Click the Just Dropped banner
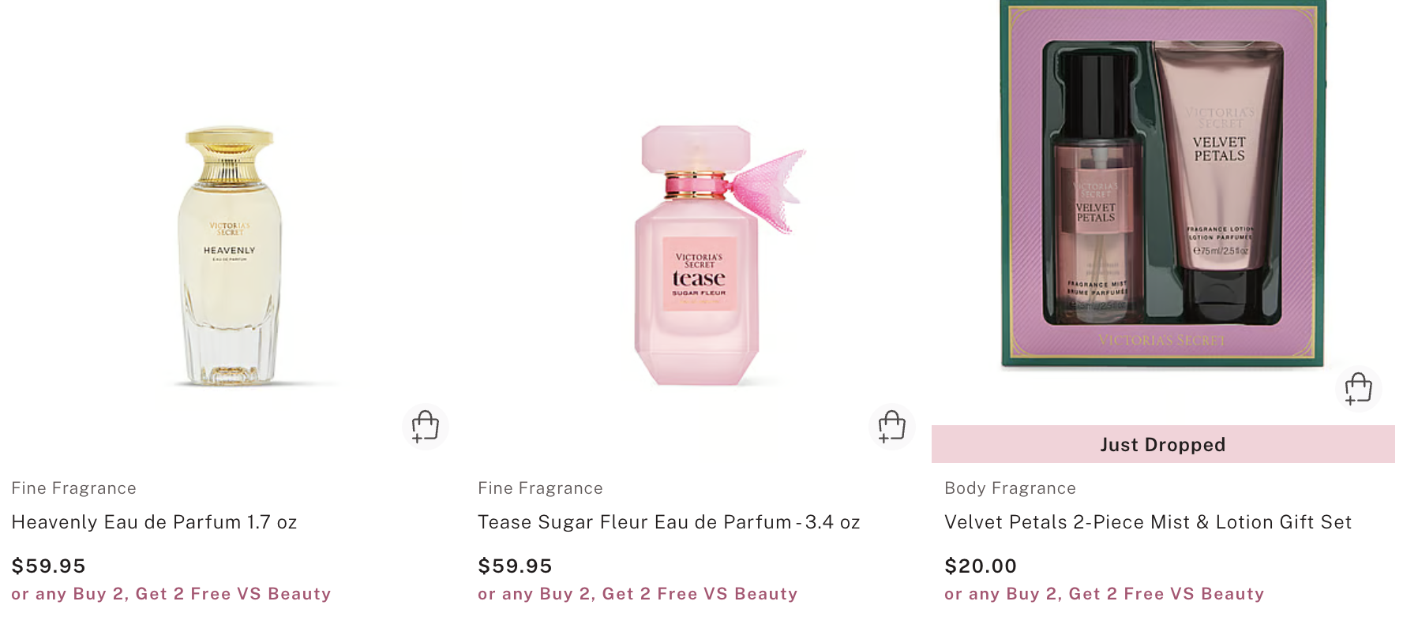Image resolution: width=1418 pixels, height=620 pixels. click(1163, 445)
